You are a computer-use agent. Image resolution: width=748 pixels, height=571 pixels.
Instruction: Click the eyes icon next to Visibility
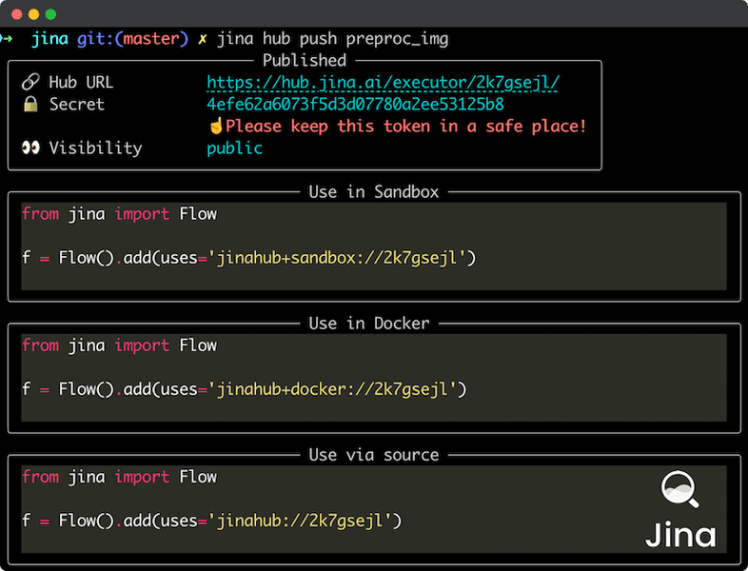coord(31,148)
